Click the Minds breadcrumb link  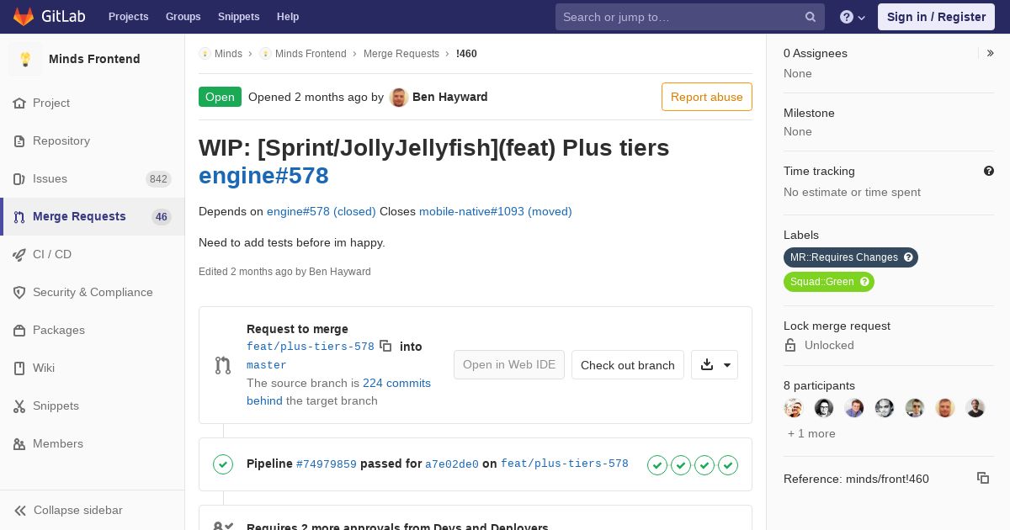click(x=228, y=54)
